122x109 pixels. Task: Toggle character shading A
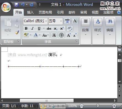coord(54,35)
